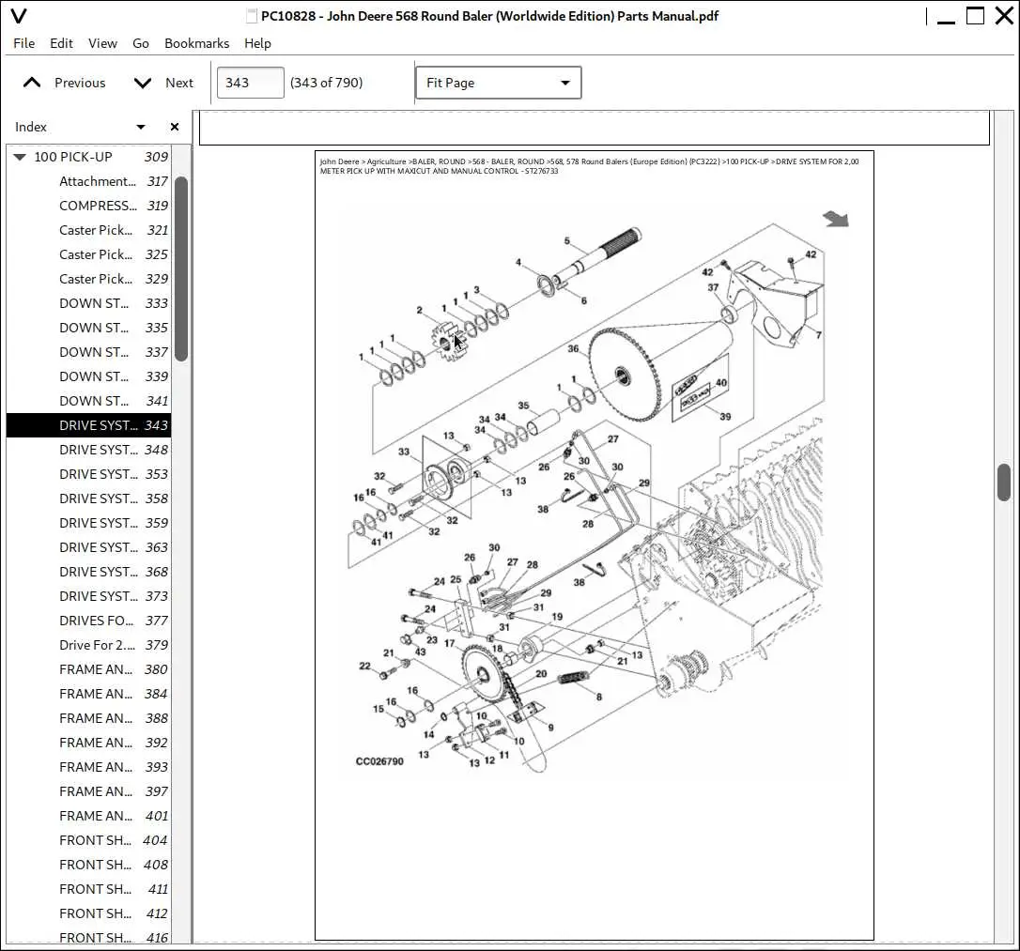Open FRAME AN... entry page 388

pyautogui.click(x=88, y=718)
